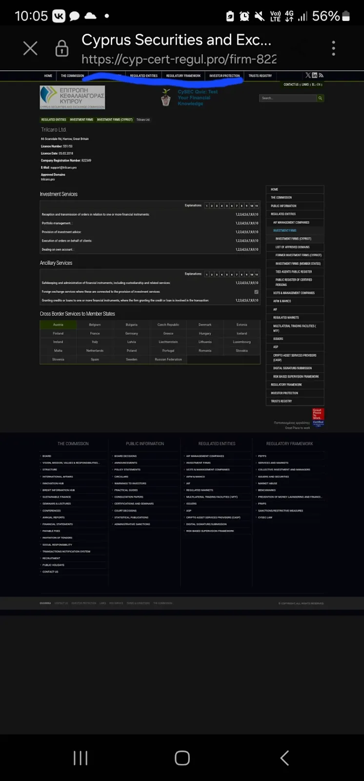Toggle the foreign exchange services checkbox
Image resolution: width=364 pixels, height=781 pixels.
point(256,292)
